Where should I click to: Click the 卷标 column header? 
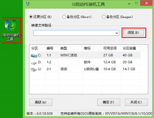click(x=92, y=48)
